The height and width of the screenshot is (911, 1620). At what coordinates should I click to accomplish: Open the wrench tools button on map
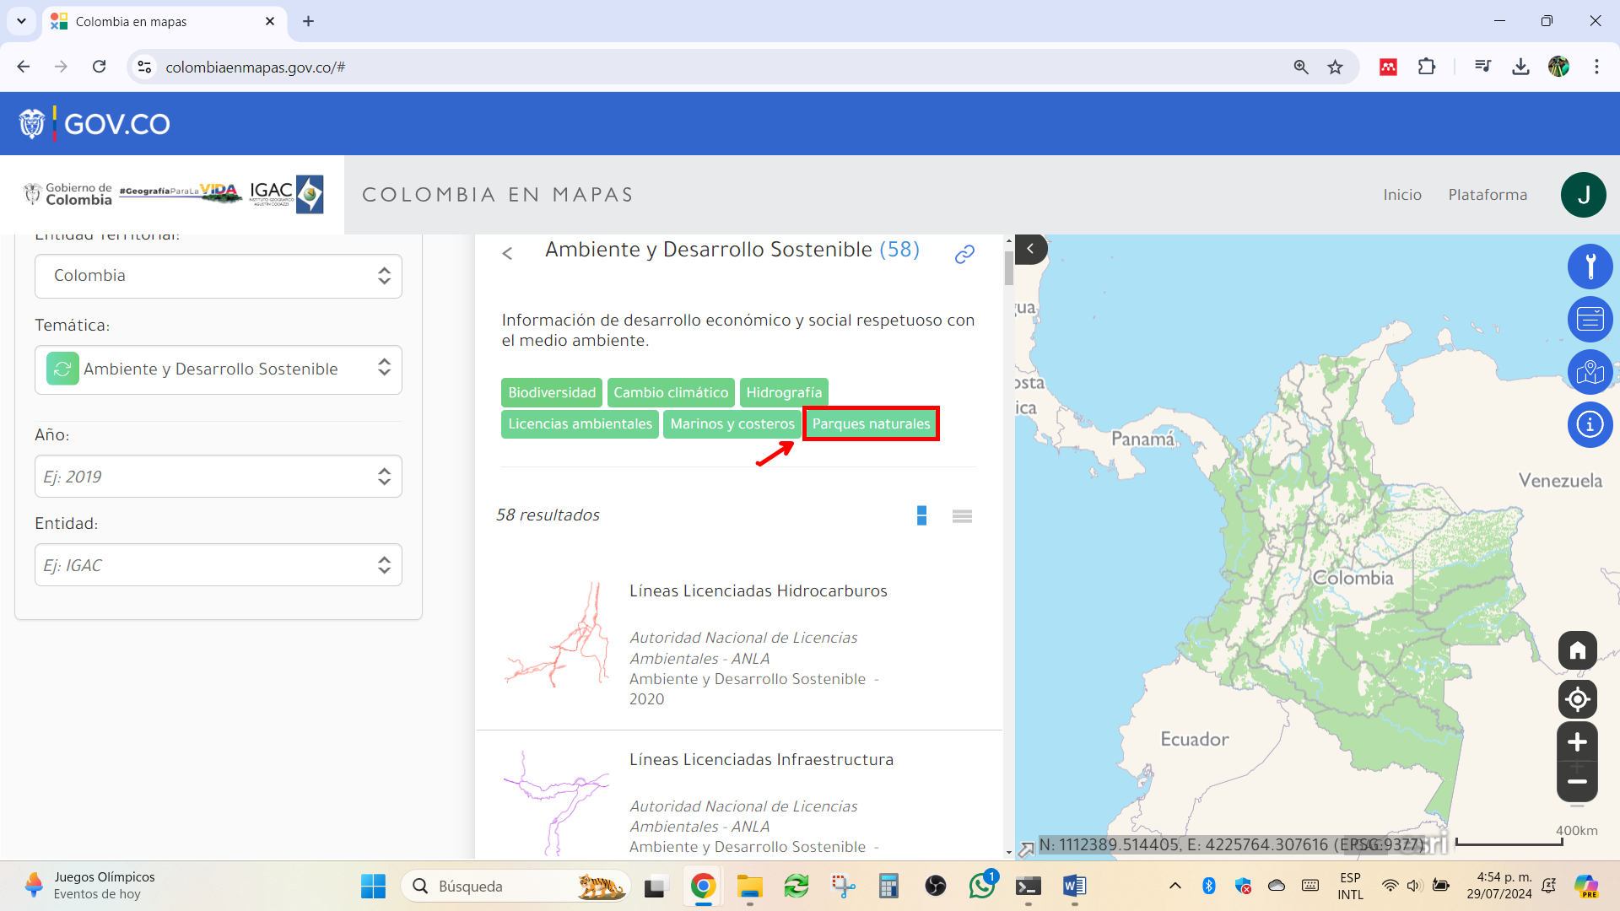pos(1590,267)
